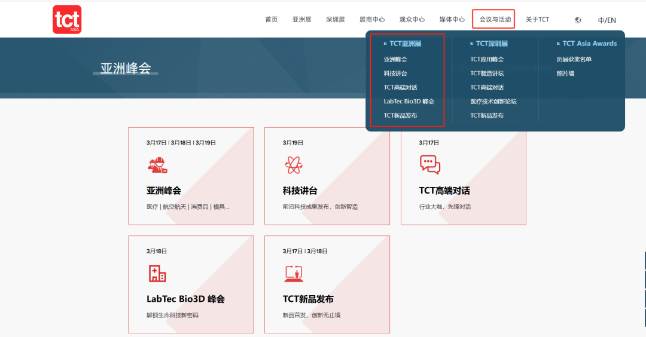The height and width of the screenshot is (337, 646).
Task: Select 医疗技术创新论坛 in the dropdown
Action: pyautogui.click(x=493, y=101)
